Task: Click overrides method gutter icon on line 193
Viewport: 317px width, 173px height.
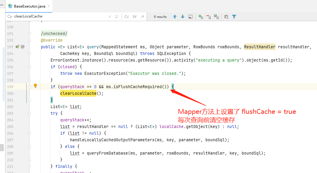Action: point(17,47)
